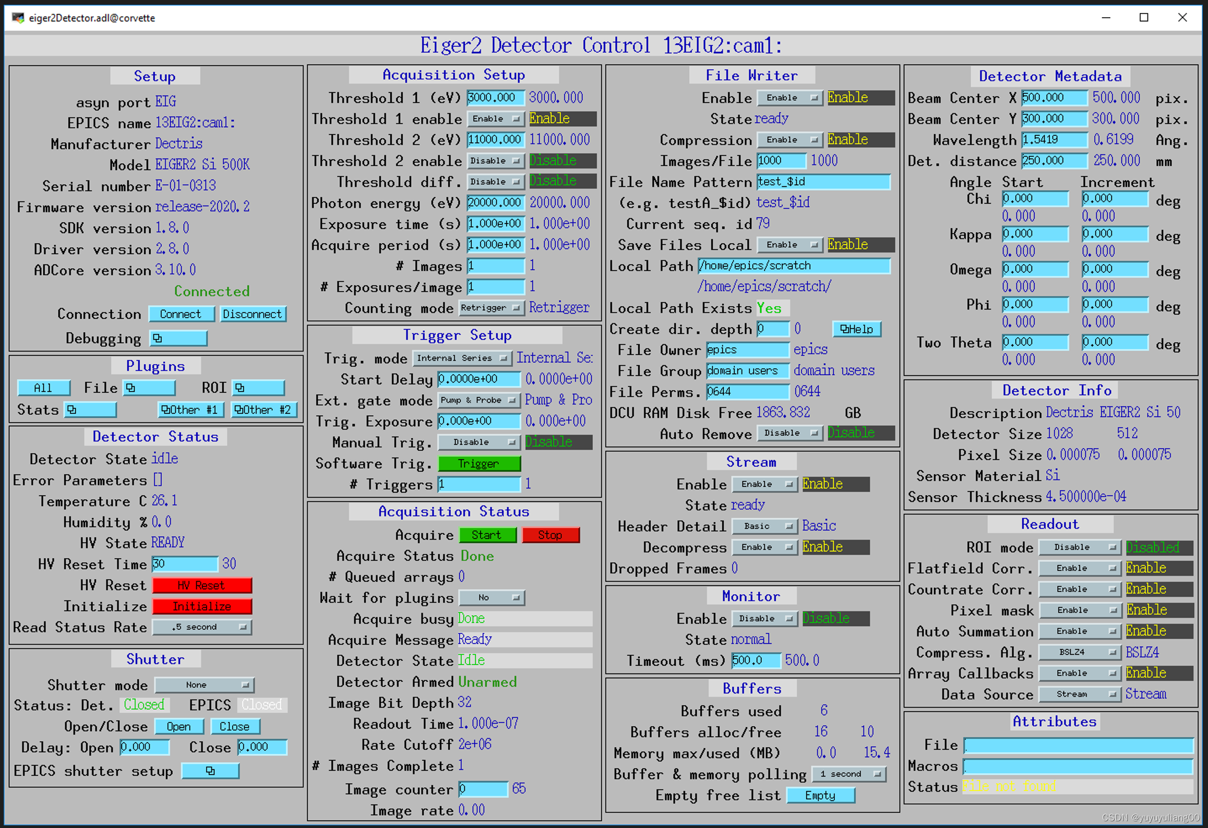
Task: Toggle Threshold 2 enable from Disable
Action: [495, 161]
